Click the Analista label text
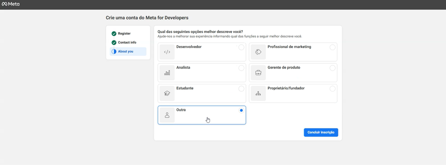The width and height of the screenshot is (446, 165). pos(183,67)
